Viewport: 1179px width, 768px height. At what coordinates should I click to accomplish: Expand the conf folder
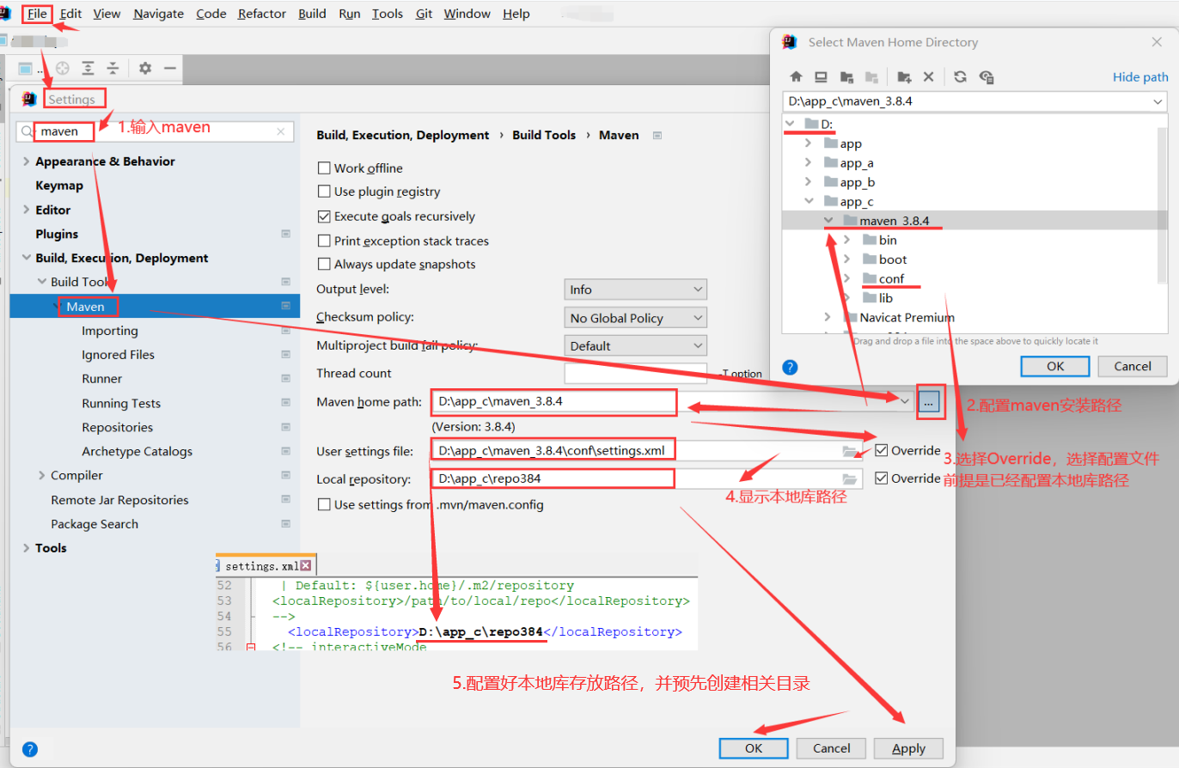pos(847,278)
